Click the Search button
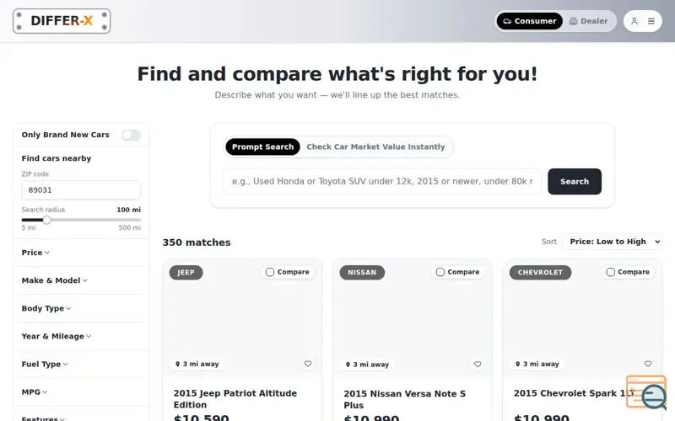This screenshot has width=675, height=421. pyautogui.click(x=575, y=181)
